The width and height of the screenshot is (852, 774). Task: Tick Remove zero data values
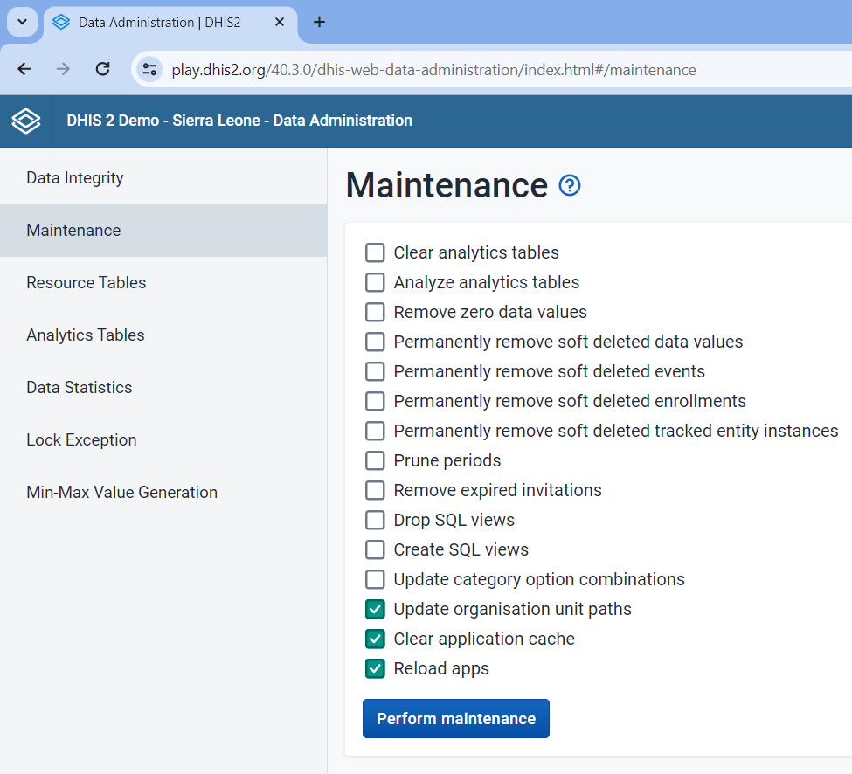pos(375,313)
